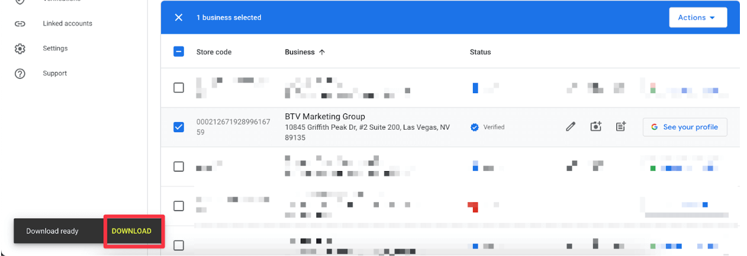
Task: Click the 'Download ready' toast message
Action: (x=52, y=231)
